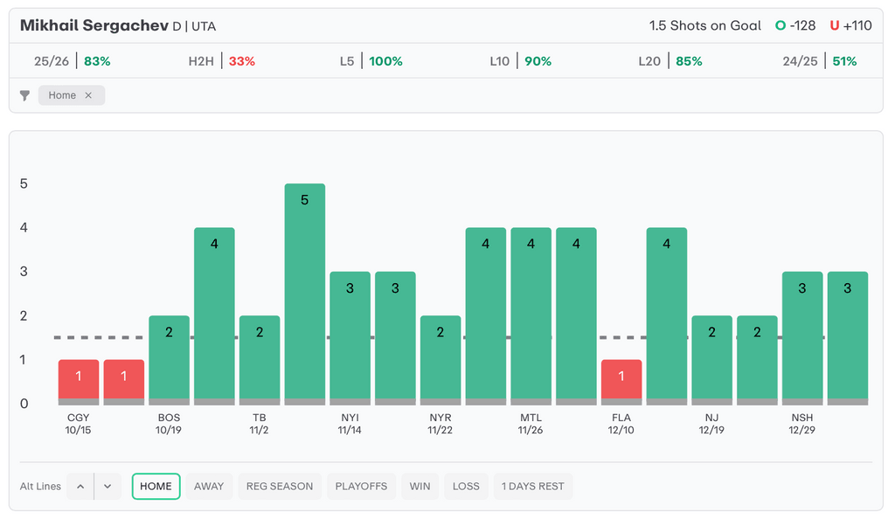Click the 5-shot bar after TB

click(x=305, y=293)
